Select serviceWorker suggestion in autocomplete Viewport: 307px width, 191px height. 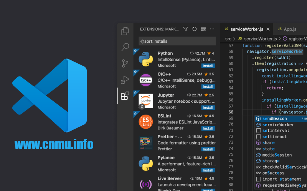281,125
